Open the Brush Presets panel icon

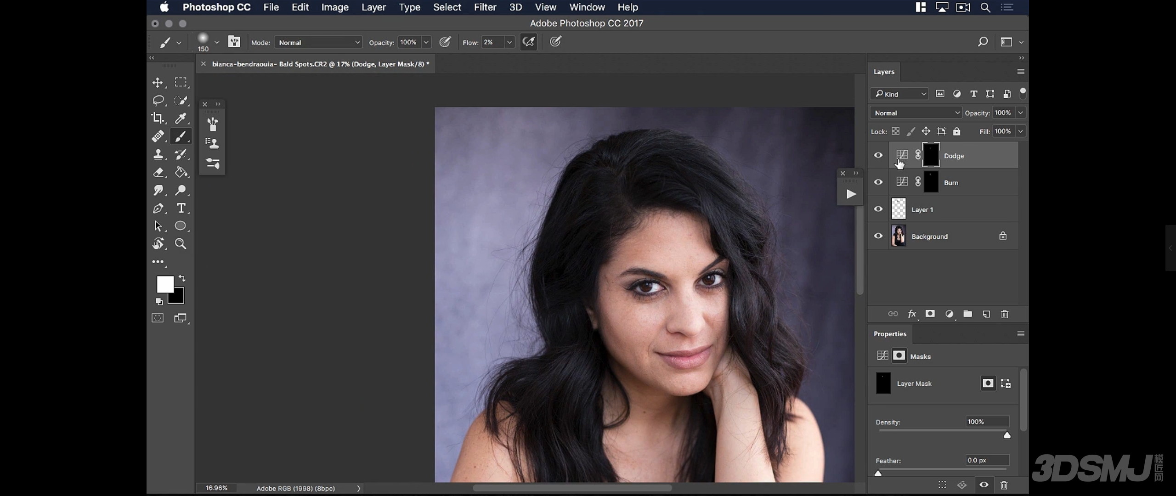[x=212, y=124]
